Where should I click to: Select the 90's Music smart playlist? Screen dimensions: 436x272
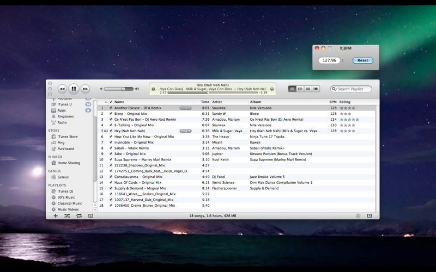pos(66,197)
